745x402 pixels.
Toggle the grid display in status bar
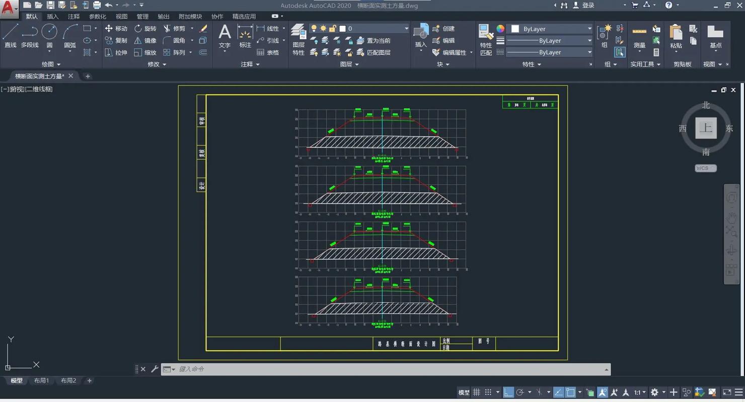point(476,392)
